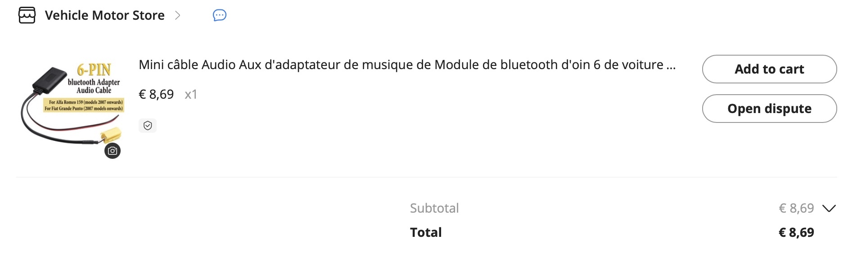Open the Vehicle Motor Store page
This screenshot has width=857, height=253.
click(x=104, y=15)
